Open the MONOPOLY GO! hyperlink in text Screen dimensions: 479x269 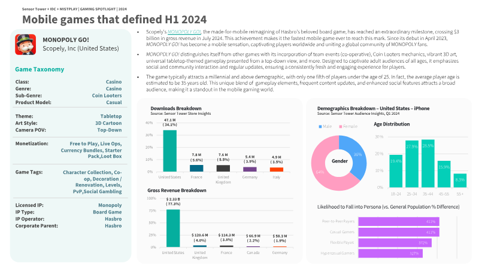click(x=184, y=32)
